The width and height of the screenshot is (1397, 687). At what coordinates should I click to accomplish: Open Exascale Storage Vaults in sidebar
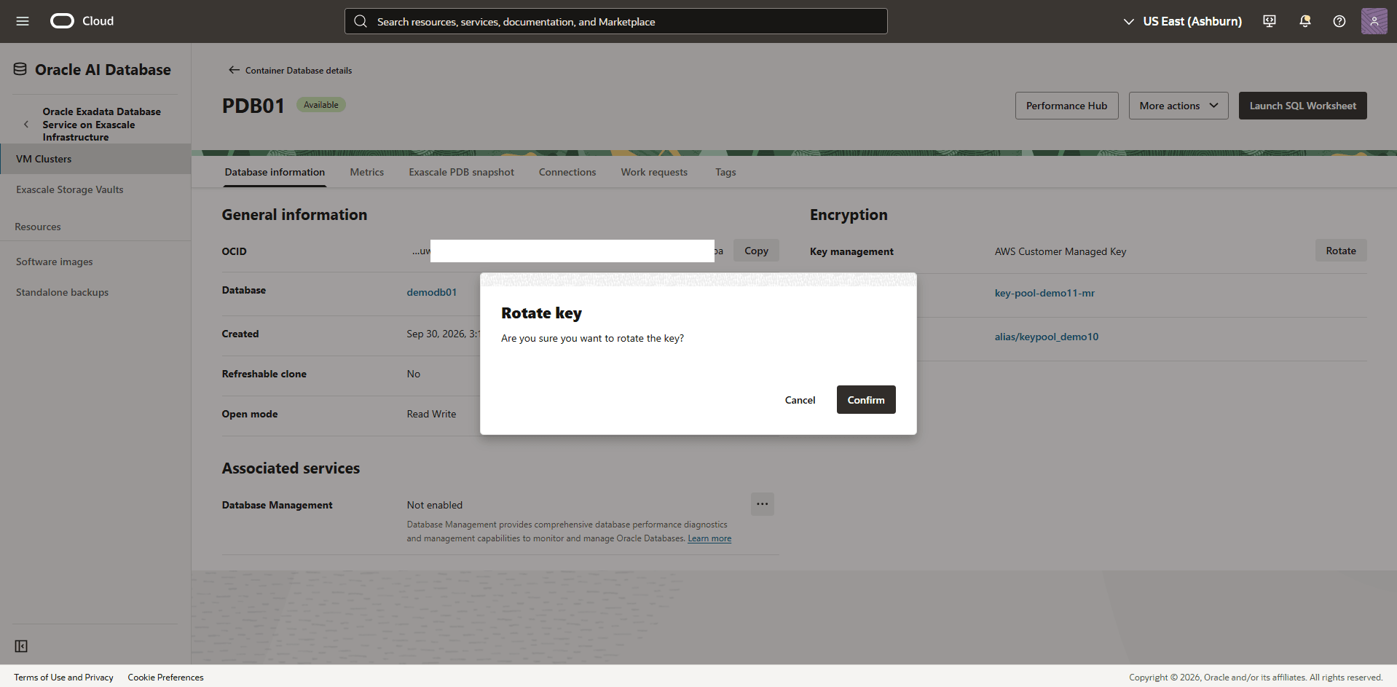tap(70, 189)
